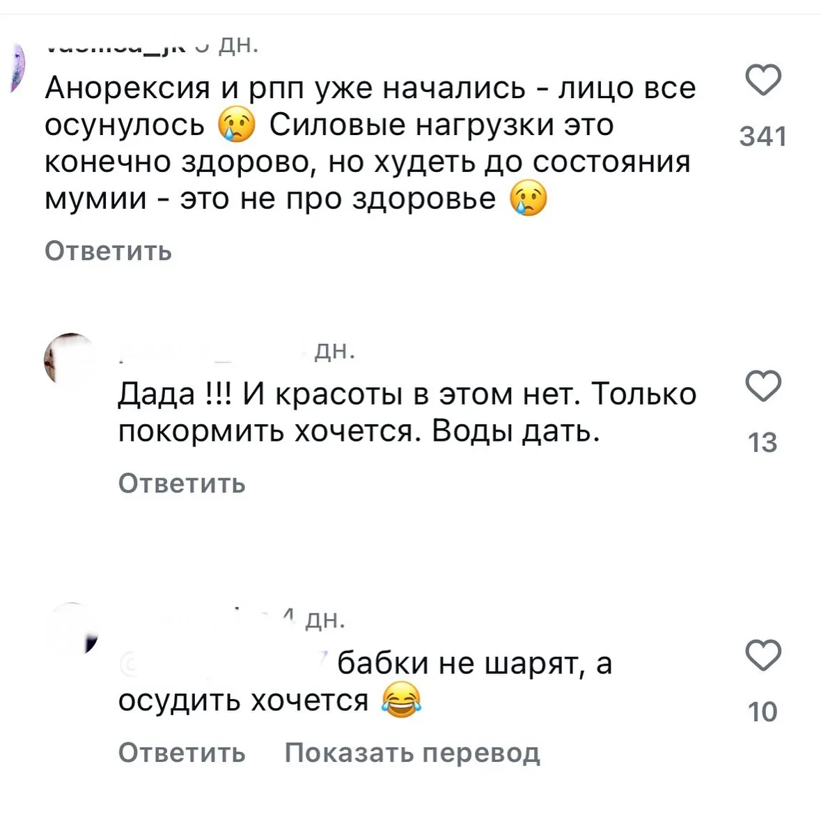Show translation via "Показать перевод"
Screen dimensions: 821x821
coord(412,753)
